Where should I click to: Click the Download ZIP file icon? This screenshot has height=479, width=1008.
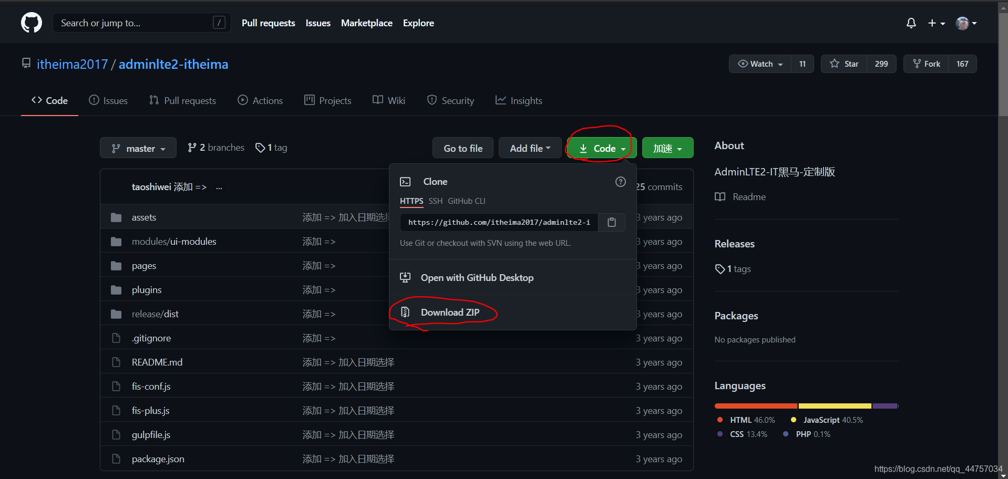point(405,312)
